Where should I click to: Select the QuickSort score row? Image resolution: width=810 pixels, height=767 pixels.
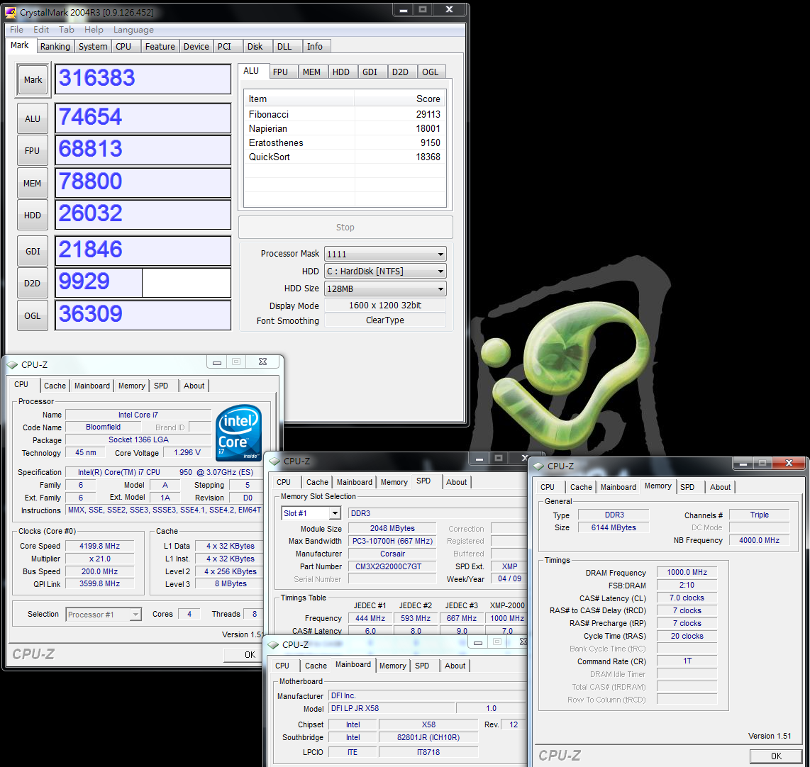pos(345,157)
